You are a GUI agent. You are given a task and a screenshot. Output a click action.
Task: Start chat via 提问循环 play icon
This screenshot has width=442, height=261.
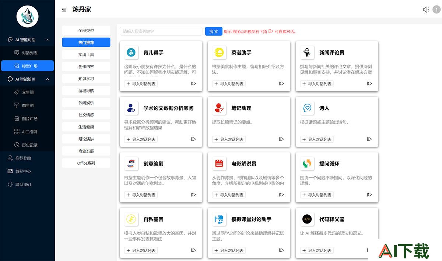tap(369, 195)
